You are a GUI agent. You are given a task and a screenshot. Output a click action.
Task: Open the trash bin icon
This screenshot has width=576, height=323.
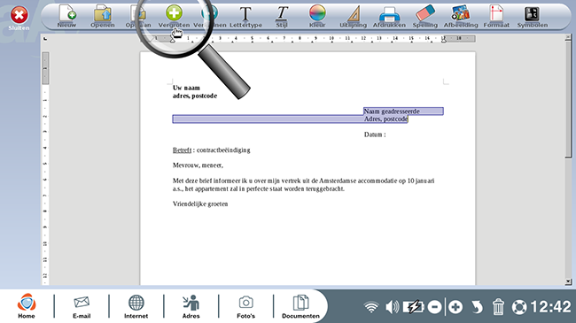click(498, 307)
